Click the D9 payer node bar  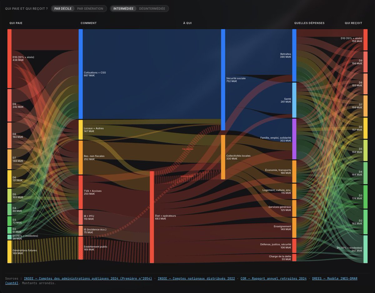9,105
